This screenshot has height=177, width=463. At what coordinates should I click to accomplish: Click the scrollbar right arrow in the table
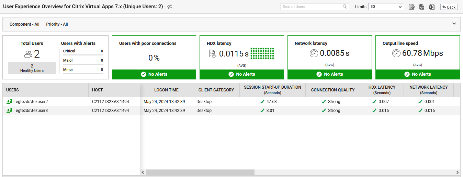(x=457, y=172)
